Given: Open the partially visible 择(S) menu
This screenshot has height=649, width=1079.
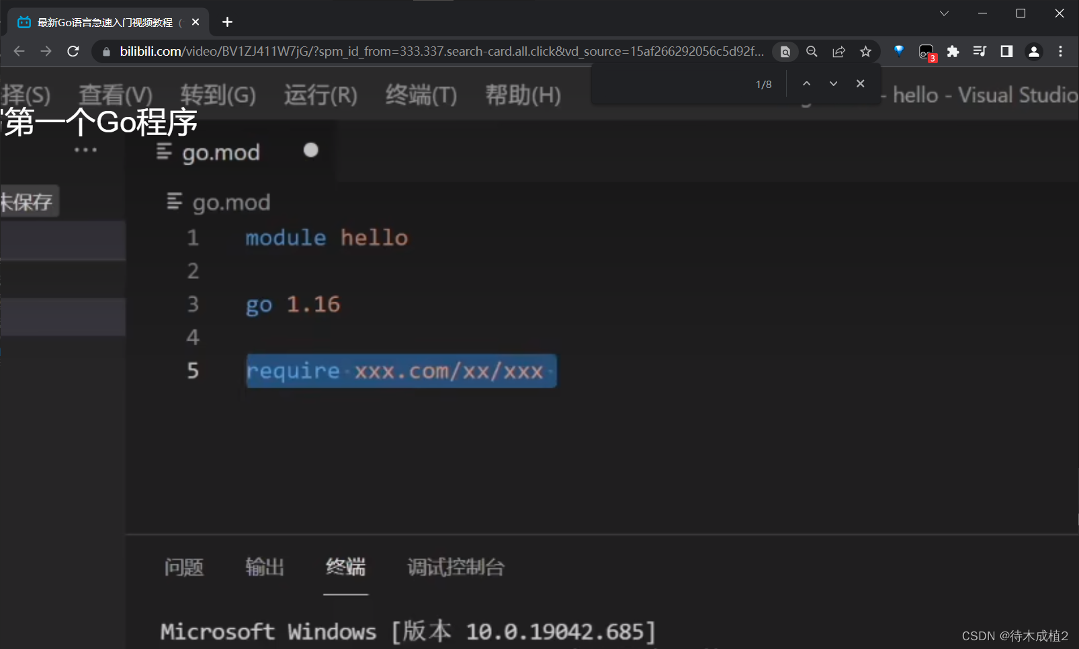Looking at the screenshot, I should (26, 95).
